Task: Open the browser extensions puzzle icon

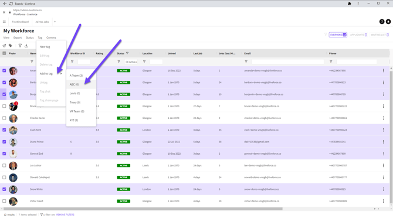Action: tap(350, 4)
